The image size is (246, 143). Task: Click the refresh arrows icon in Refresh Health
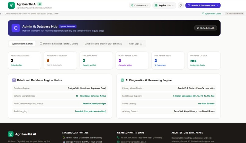click(198, 28)
